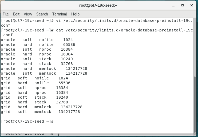Maximize the terminal window
The height and width of the screenshot is (137, 198).
click(183, 5)
